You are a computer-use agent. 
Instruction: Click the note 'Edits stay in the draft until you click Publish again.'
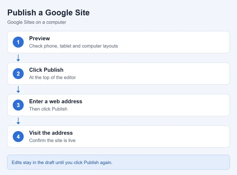62,163
